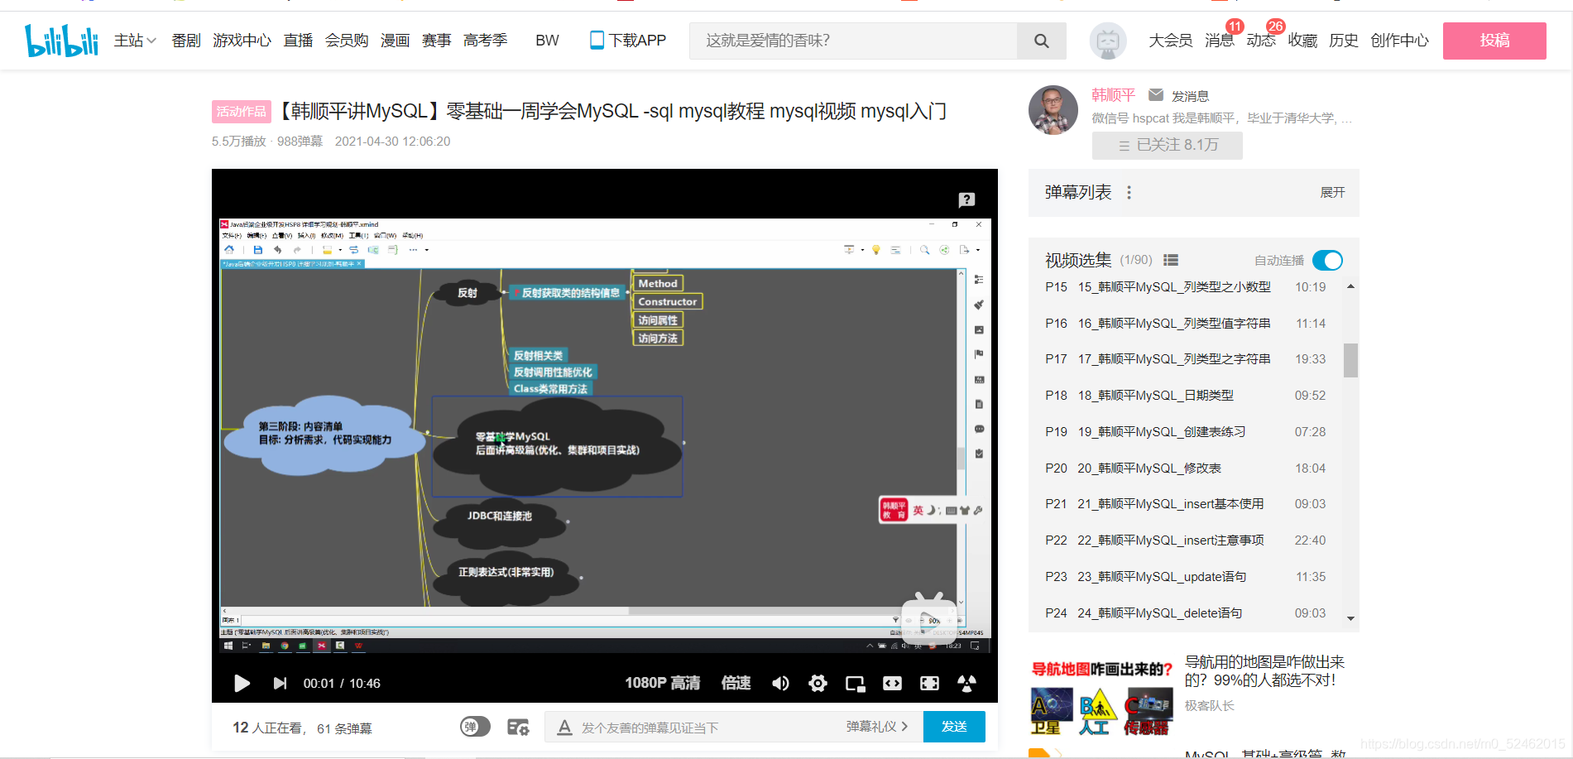The image size is (1573, 759).
Task: Click the playlist scroll-up arrow
Action: tap(1350, 286)
